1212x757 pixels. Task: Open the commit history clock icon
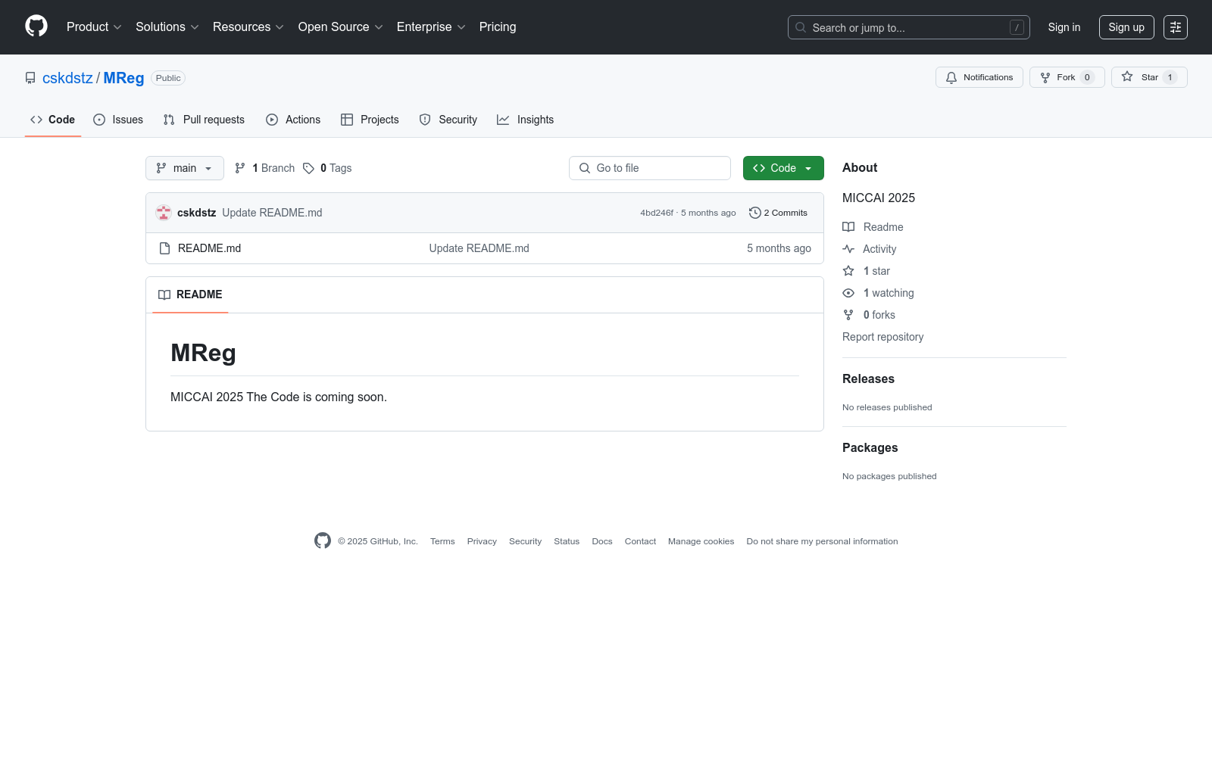tap(754, 213)
